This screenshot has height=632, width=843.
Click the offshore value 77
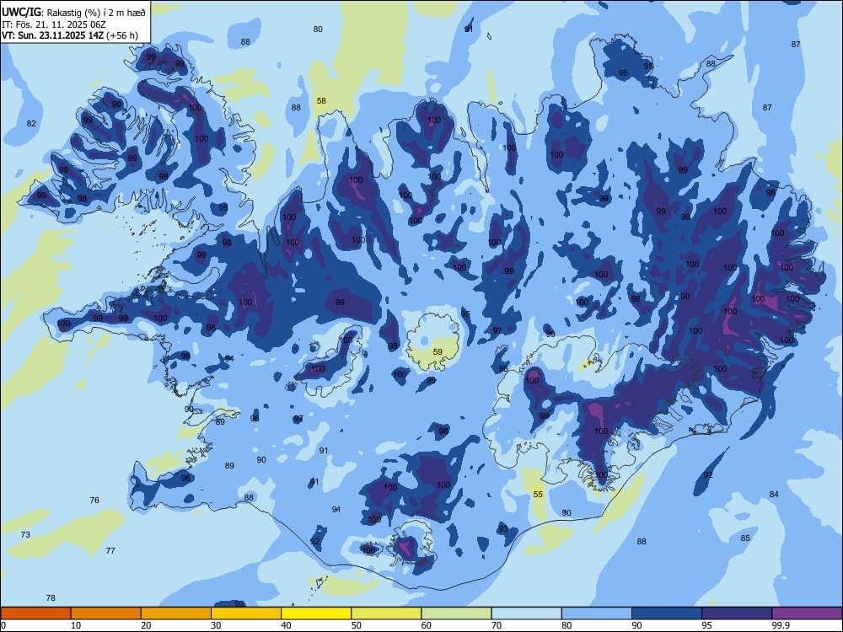[110, 551]
